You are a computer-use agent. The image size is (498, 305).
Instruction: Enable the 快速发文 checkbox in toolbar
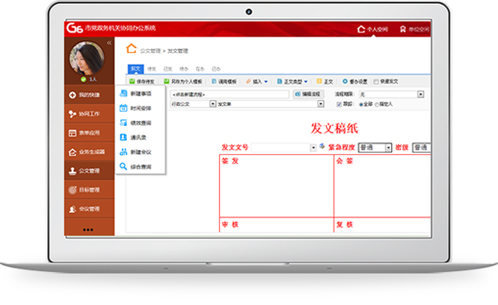pos(376,82)
